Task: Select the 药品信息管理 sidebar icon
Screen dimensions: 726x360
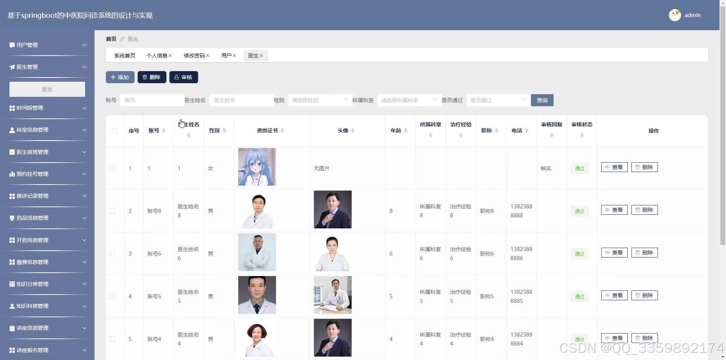Action: [11, 218]
